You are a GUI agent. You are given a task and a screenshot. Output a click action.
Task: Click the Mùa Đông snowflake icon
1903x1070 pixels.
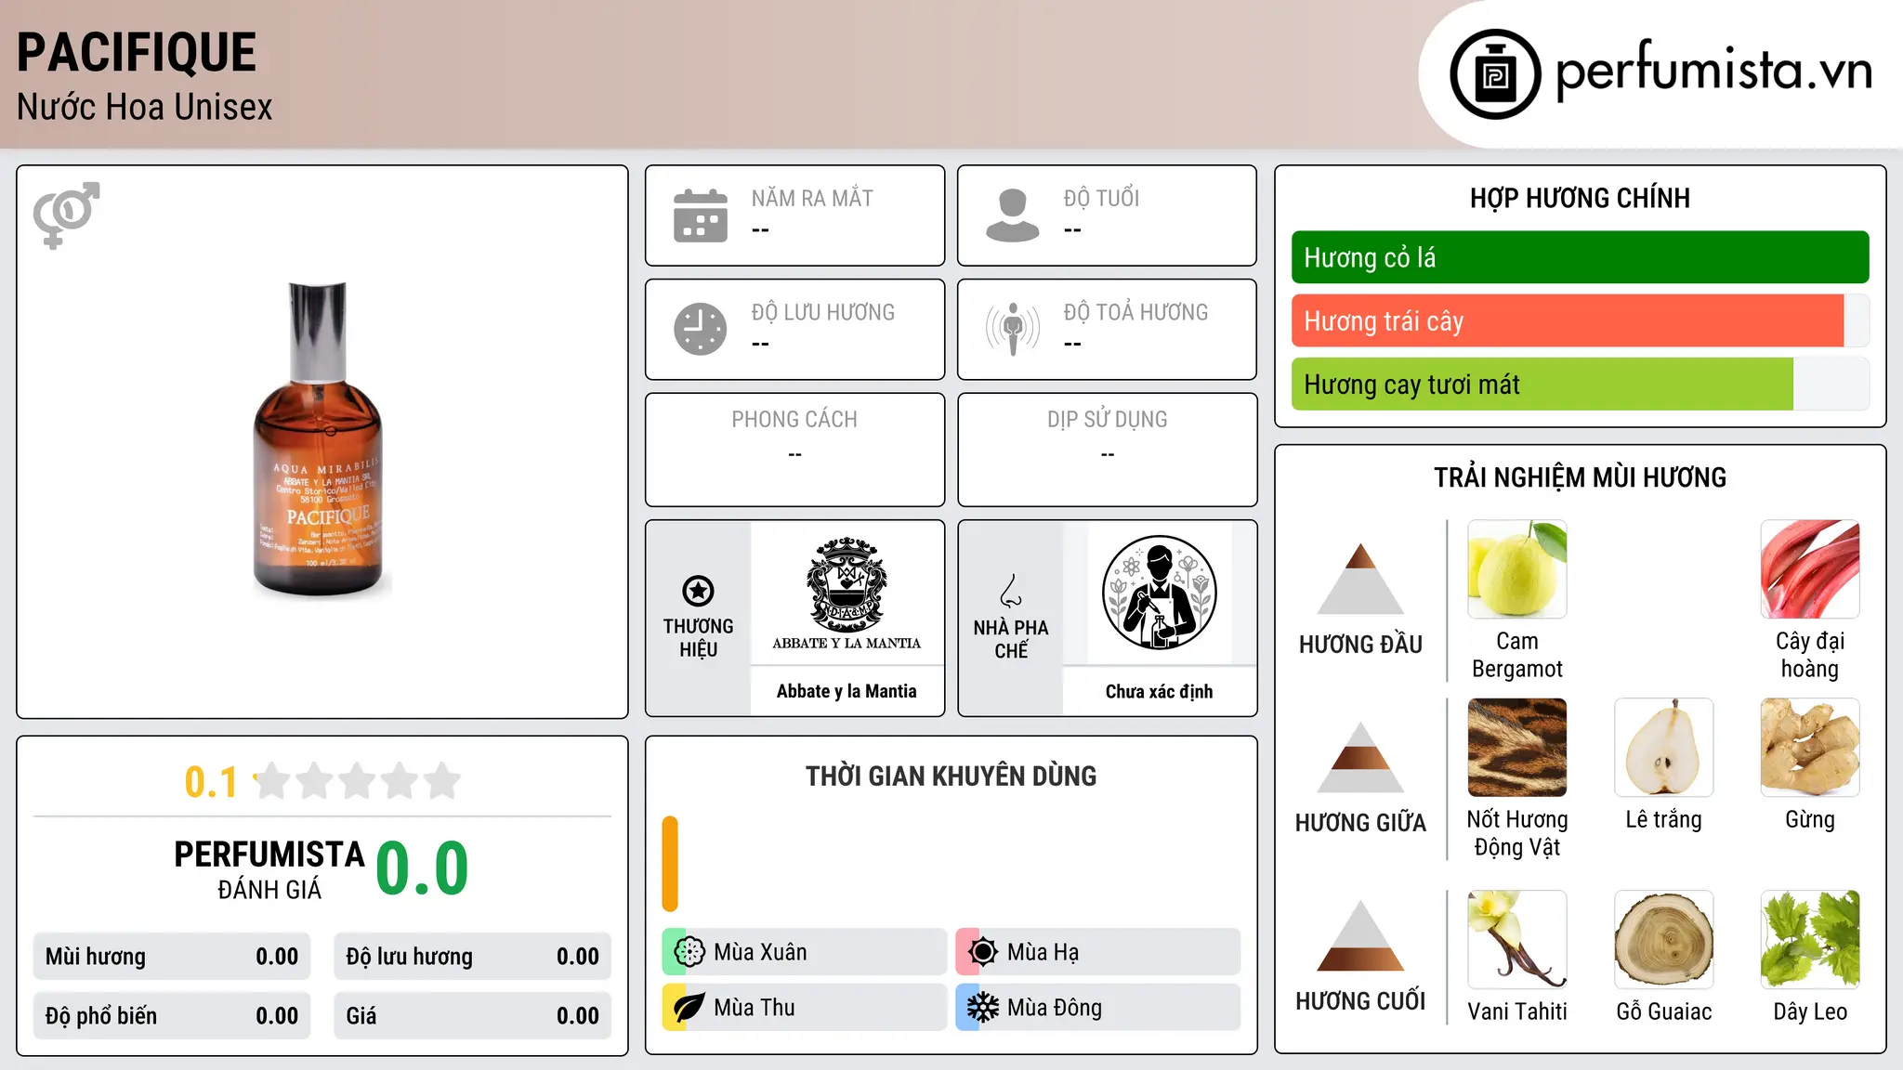983,1008
